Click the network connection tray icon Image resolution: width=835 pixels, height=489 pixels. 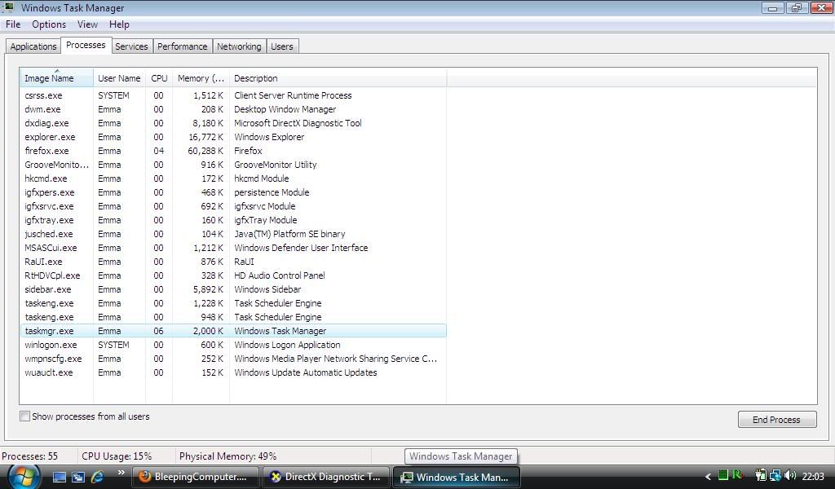point(775,475)
